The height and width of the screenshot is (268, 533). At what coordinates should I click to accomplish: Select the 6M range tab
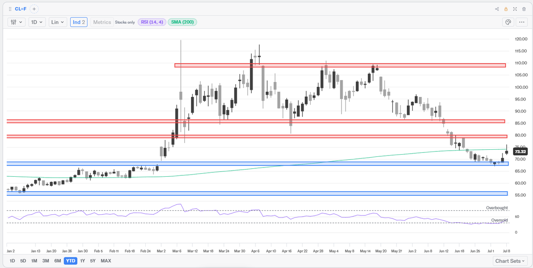coord(58,261)
